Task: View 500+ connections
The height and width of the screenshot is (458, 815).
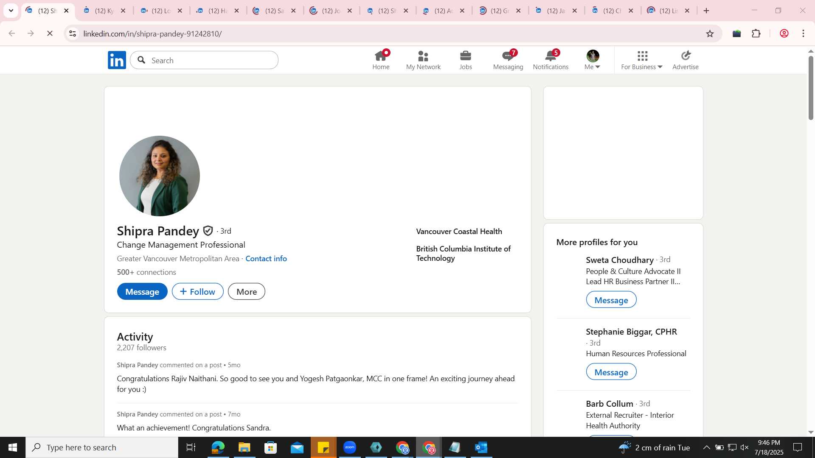Action: click(146, 272)
